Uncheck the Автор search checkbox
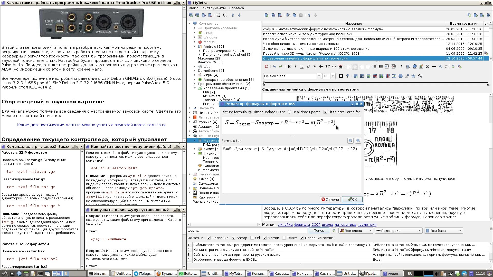The image size is (493, 277). 233,238
